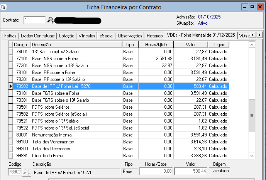
Task: Open the Histórico tab
Action: 155,35
